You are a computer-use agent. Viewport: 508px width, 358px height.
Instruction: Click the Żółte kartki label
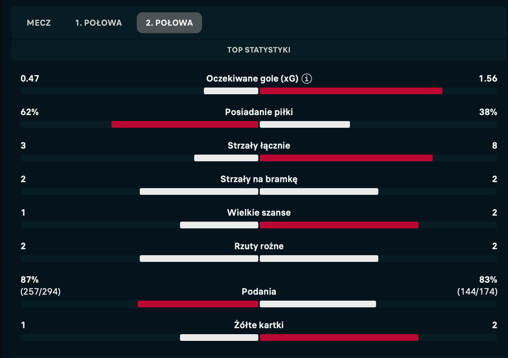click(259, 325)
